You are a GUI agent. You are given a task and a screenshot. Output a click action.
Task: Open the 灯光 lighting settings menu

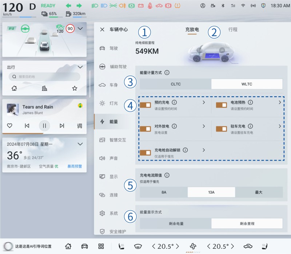click(x=108, y=103)
